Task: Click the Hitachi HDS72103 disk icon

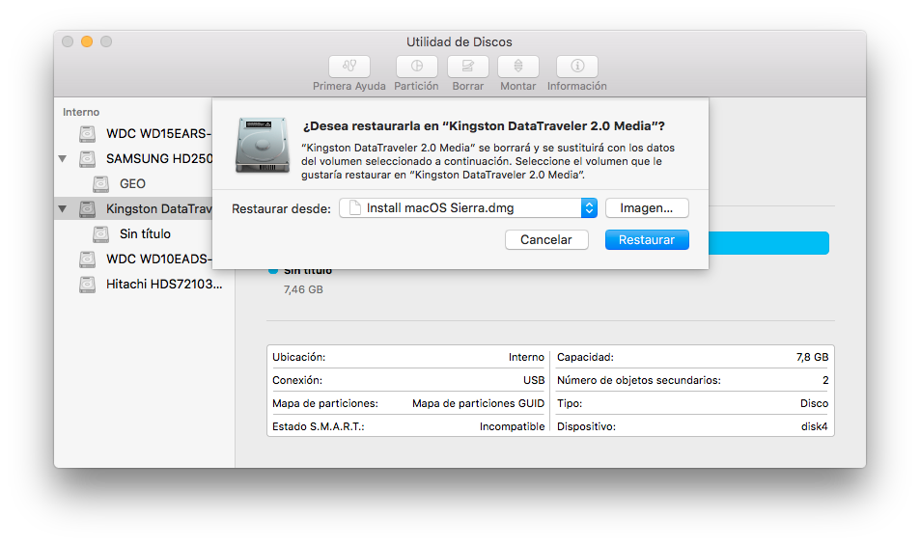Action: click(x=88, y=285)
